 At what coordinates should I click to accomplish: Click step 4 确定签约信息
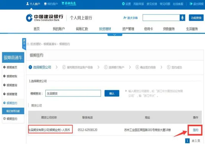tap(146, 67)
